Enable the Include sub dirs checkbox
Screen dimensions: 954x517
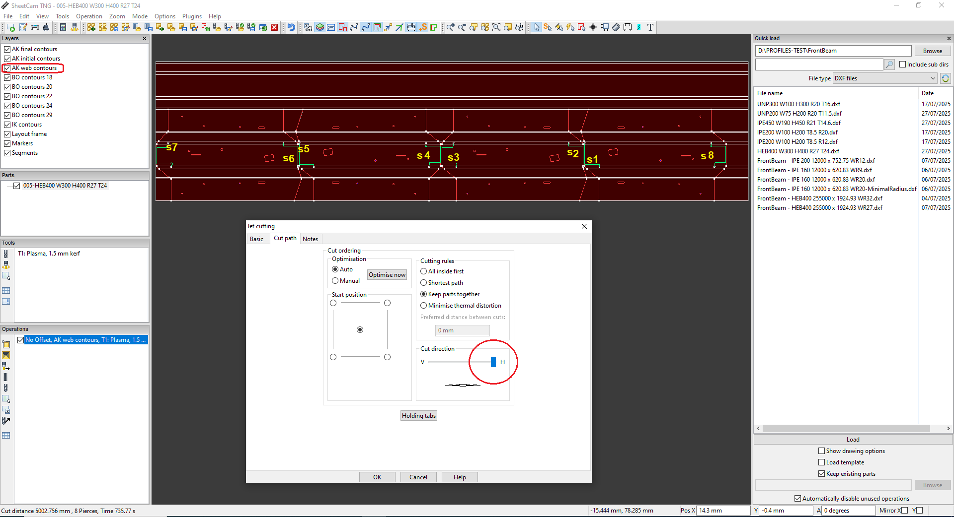pyautogui.click(x=903, y=65)
